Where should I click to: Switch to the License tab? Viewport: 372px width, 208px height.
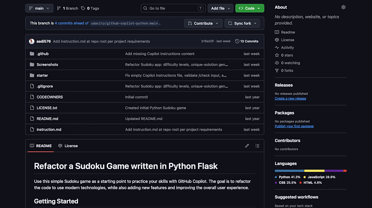[68, 146]
